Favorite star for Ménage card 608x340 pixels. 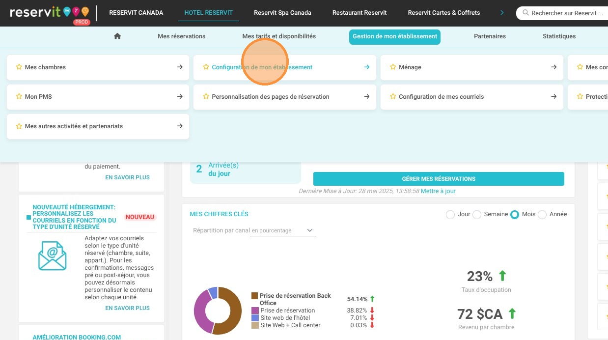click(x=393, y=67)
